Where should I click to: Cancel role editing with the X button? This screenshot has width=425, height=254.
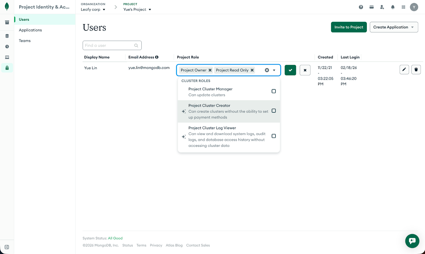click(x=305, y=70)
